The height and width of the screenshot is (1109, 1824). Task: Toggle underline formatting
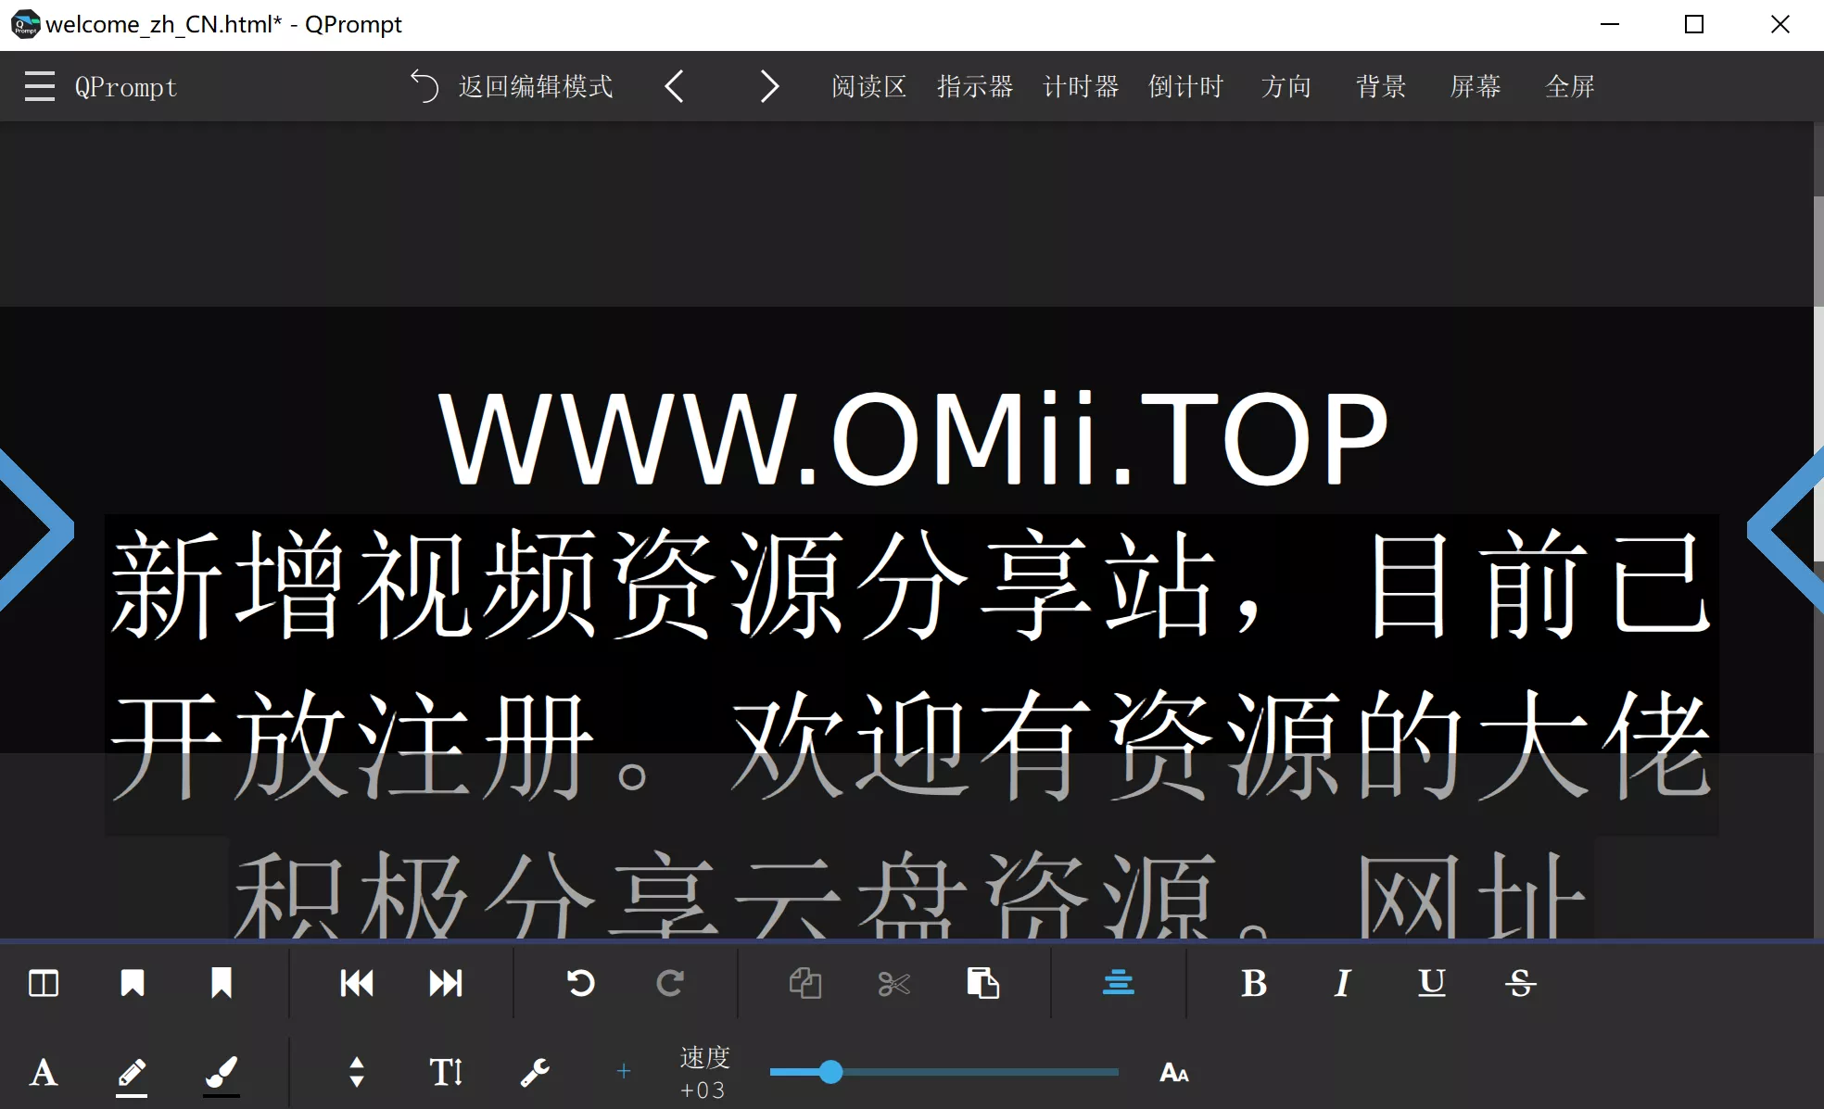click(1432, 983)
